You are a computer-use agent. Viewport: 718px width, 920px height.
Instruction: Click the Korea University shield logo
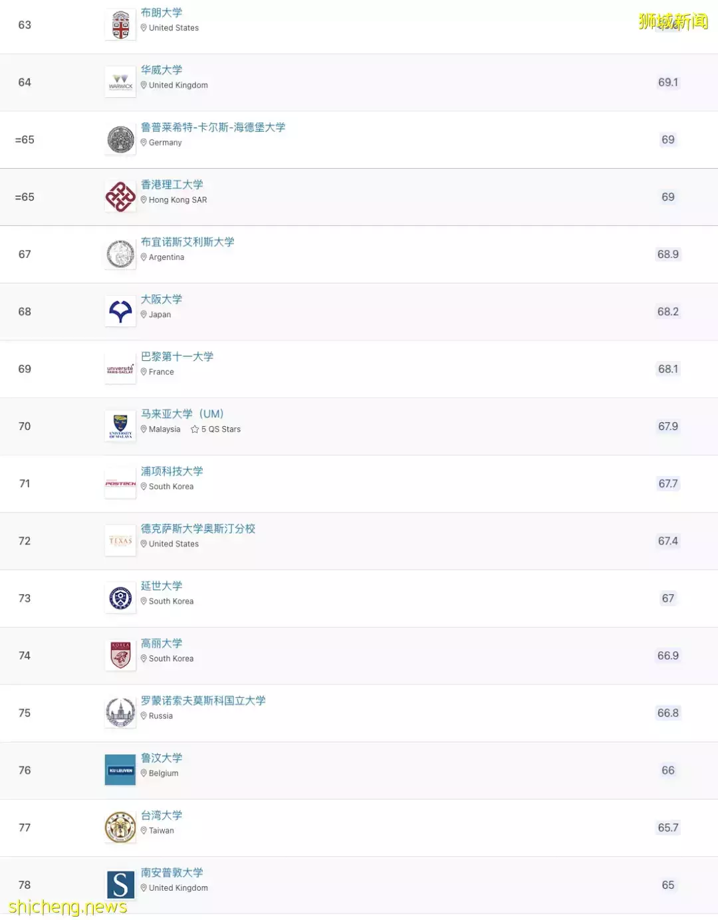click(120, 655)
